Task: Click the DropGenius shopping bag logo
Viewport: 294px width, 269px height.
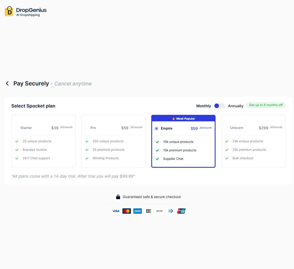Action: [9, 11]
